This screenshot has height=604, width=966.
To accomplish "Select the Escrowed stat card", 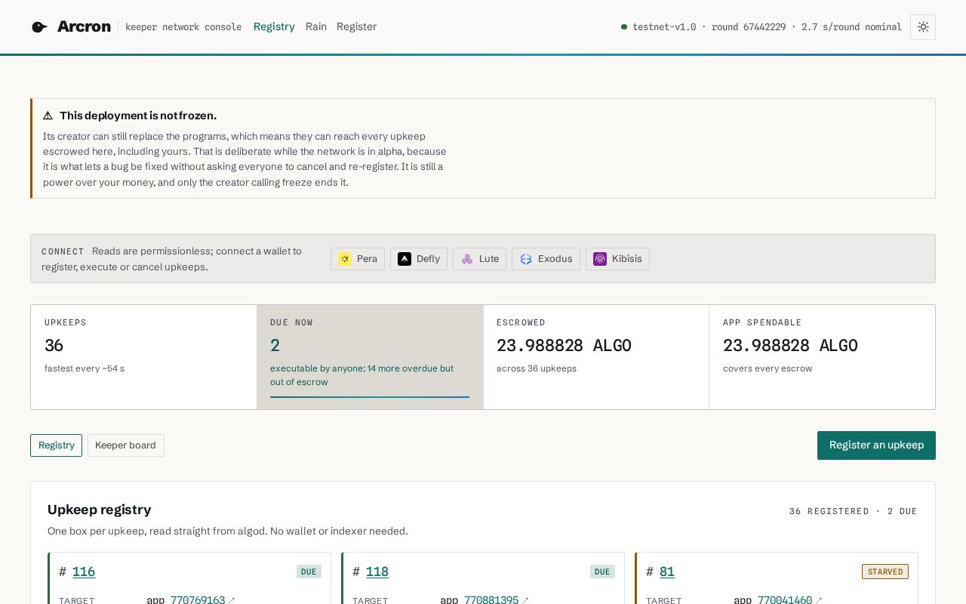I will point(596,357).
